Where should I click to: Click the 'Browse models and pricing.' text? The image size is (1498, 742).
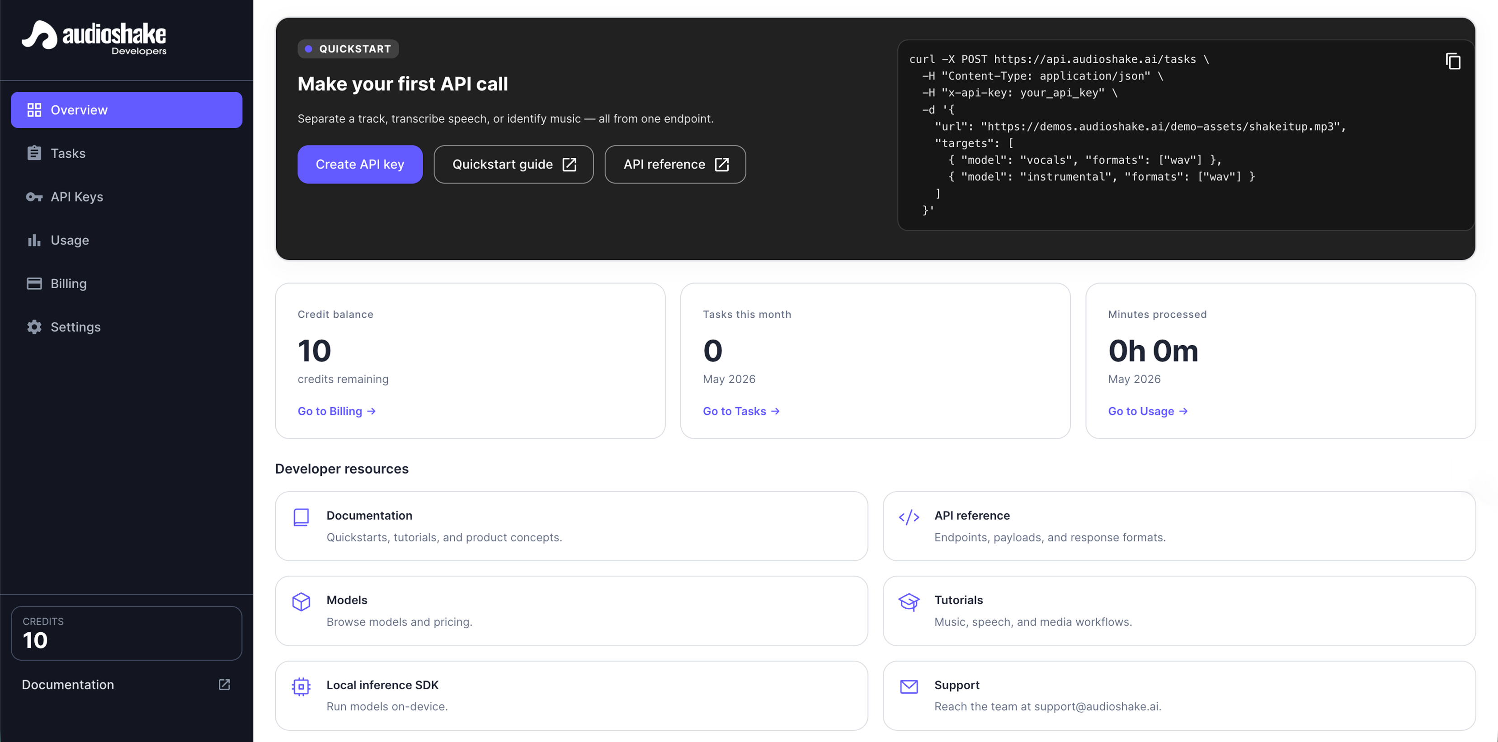pyautogui.click(x=400, y=622)
